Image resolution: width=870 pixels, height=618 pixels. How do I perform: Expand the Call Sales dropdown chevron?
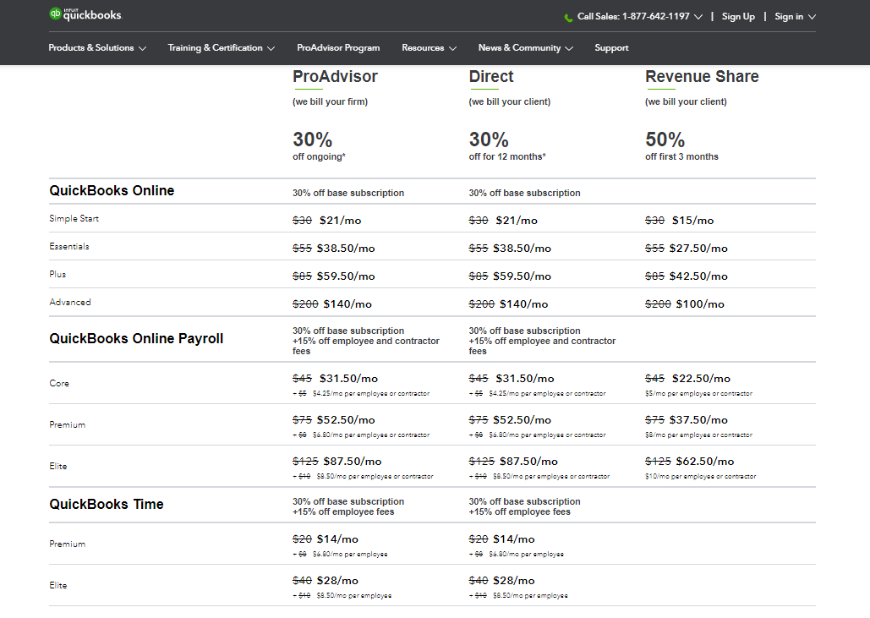pos(698,17)
